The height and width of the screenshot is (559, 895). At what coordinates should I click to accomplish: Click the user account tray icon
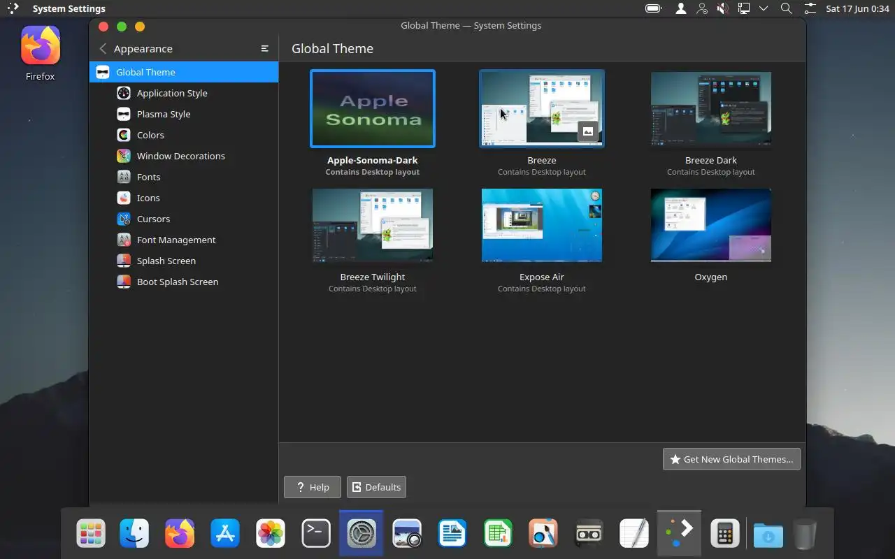point(680,8)
